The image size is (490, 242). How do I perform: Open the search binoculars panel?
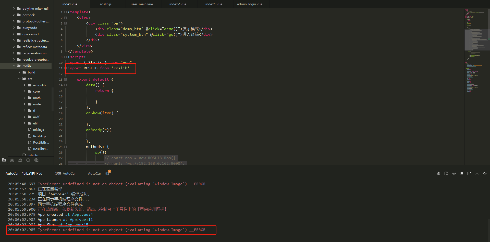12,160
